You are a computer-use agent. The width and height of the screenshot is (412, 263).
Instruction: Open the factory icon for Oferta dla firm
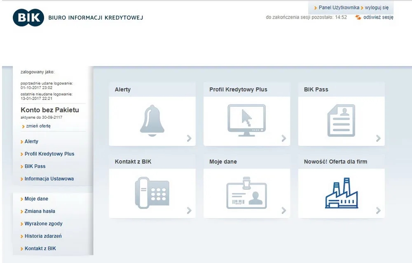click(x=341, y=193)
